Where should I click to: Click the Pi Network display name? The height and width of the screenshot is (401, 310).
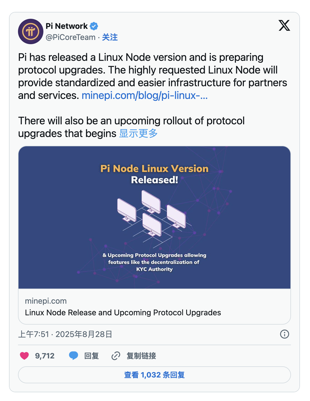coord(66,26)
